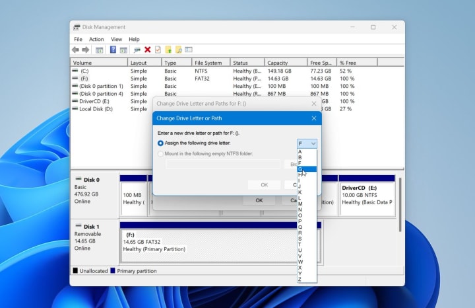Choose letter P in drive letter list

click(307, 221)
